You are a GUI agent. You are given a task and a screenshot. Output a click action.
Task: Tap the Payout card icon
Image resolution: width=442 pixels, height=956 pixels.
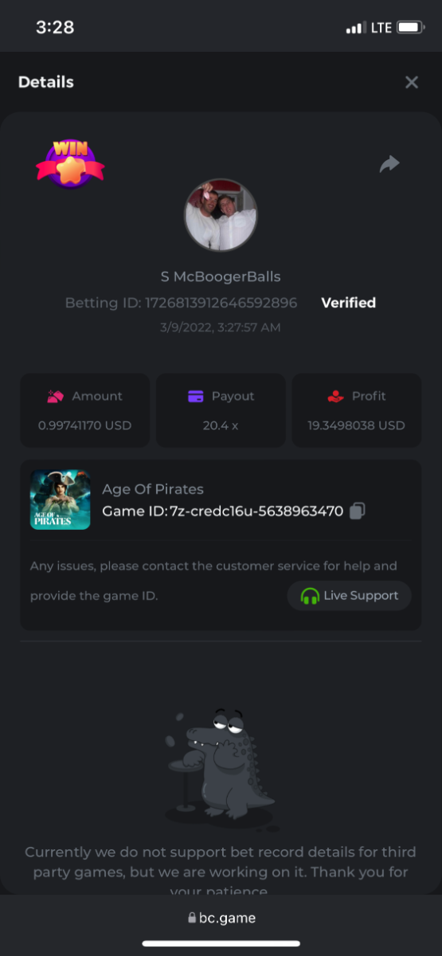pos(196,396)
